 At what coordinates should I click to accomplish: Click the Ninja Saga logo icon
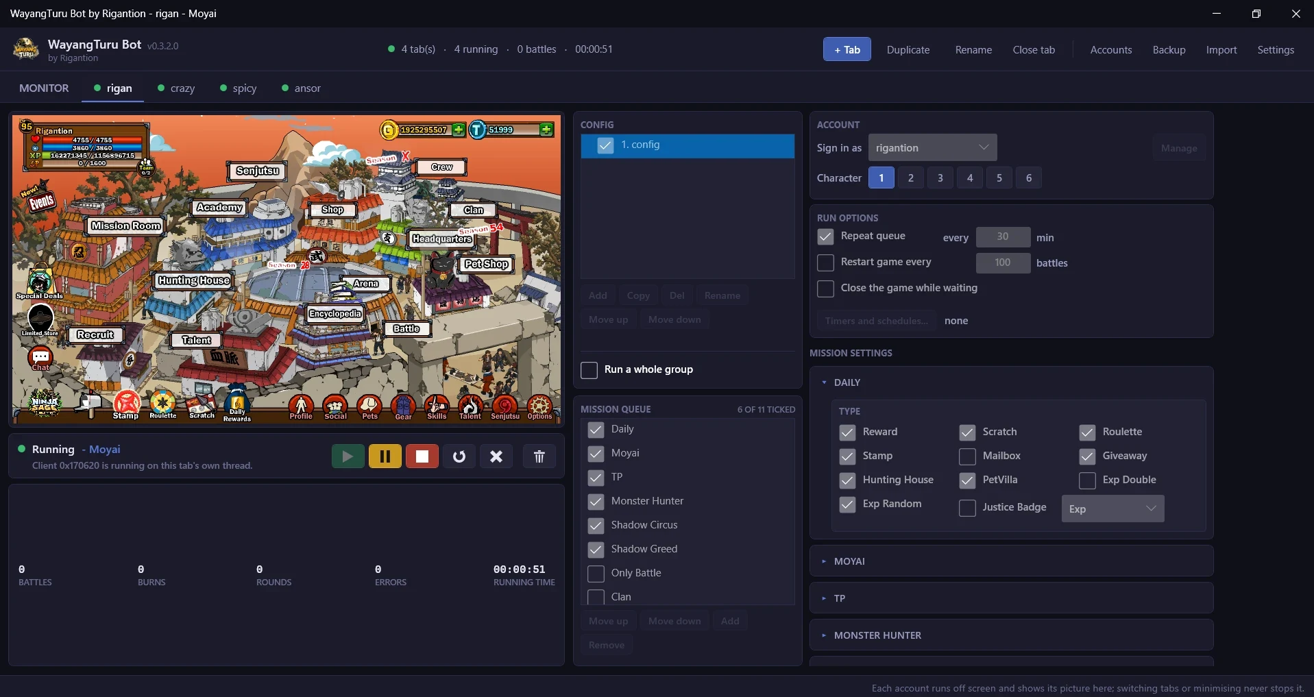(x=45, y=403)
